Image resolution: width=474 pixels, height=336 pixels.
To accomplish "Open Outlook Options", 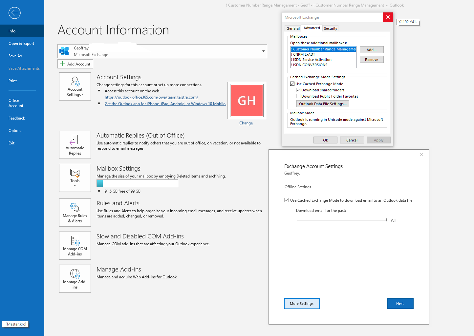I will 22,130.
